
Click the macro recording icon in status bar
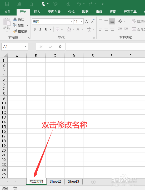[x=15, y=188]
